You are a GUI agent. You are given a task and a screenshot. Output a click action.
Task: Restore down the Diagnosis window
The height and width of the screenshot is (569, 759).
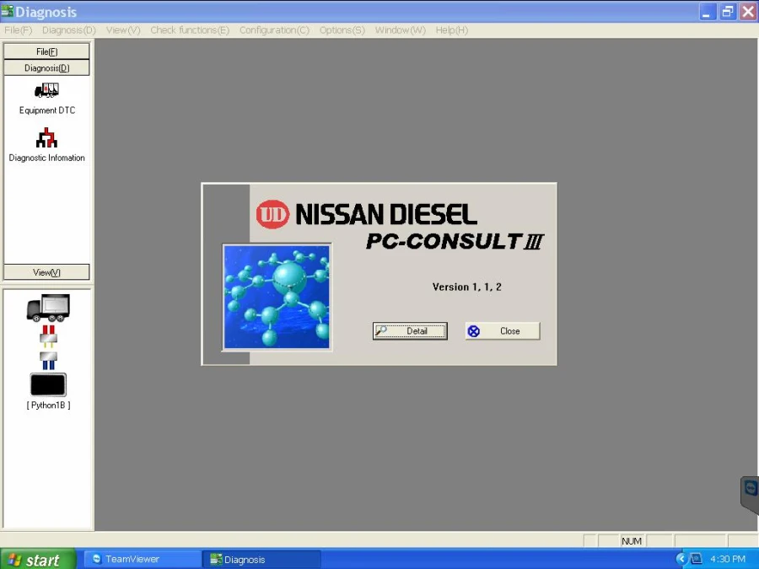[727, 12]
